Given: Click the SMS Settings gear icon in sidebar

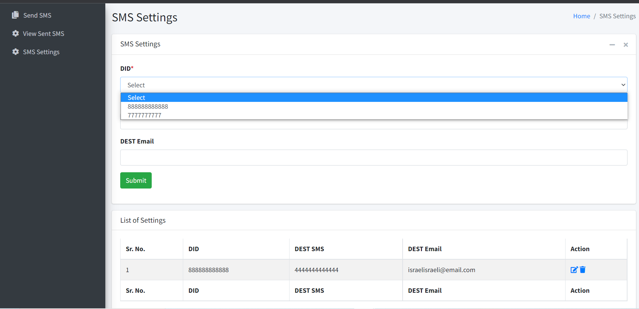Looking at the screenshot, I should point(15,51).
